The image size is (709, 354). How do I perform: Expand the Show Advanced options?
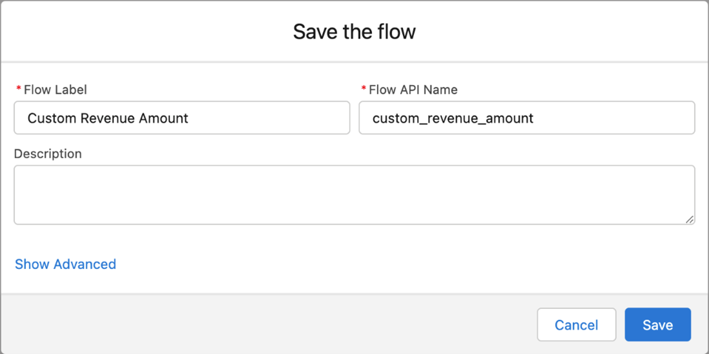coord(66,264)
